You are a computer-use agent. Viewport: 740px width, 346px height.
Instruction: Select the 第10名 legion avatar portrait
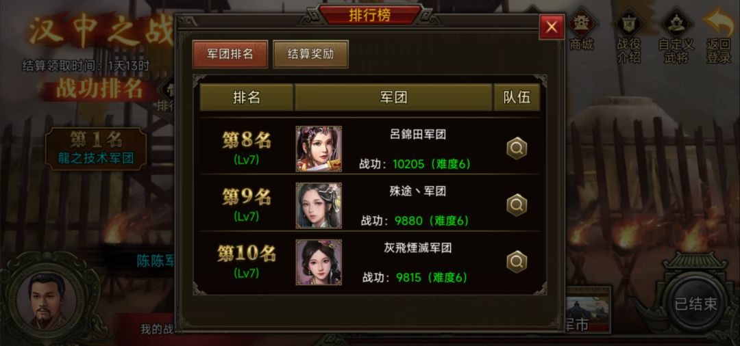(x=319, y=262)
